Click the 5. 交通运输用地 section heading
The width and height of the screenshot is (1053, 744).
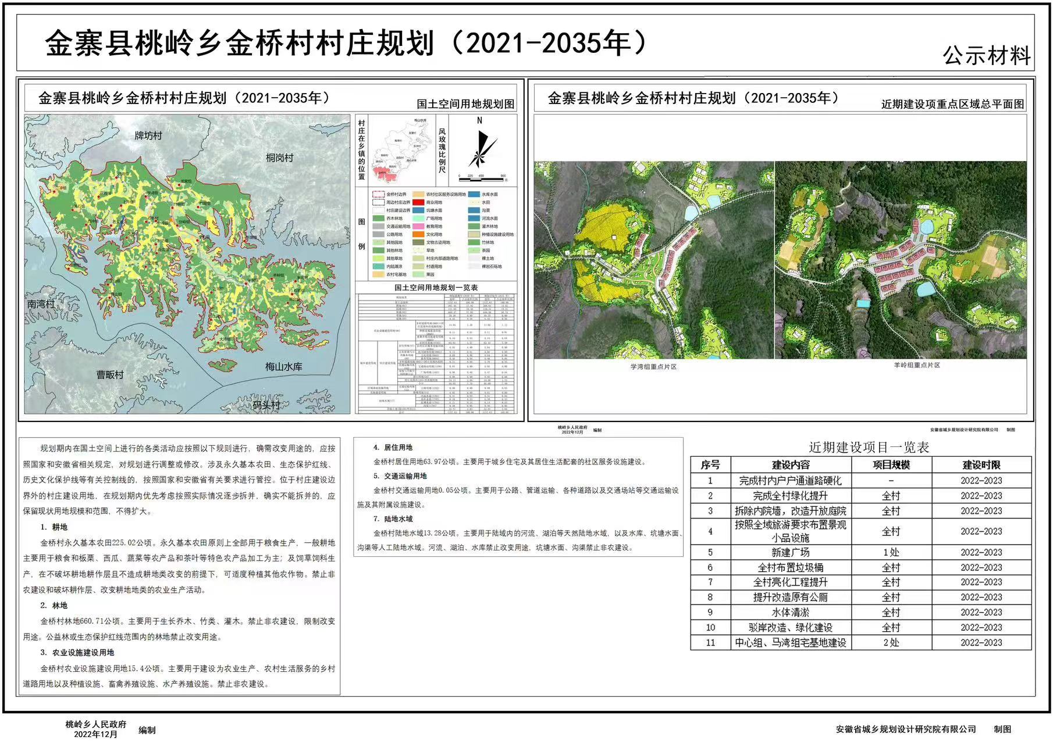[400, 476]
